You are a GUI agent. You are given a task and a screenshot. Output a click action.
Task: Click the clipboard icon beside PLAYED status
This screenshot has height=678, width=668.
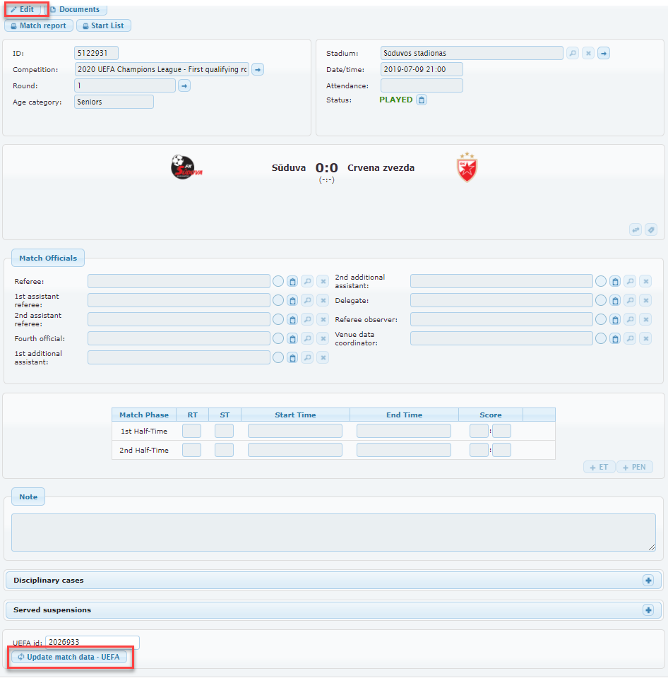tap(422, 100)
